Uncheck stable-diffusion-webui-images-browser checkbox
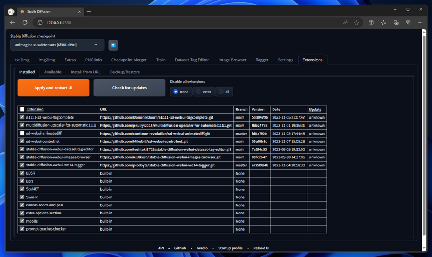 click(x=22, y=157)
